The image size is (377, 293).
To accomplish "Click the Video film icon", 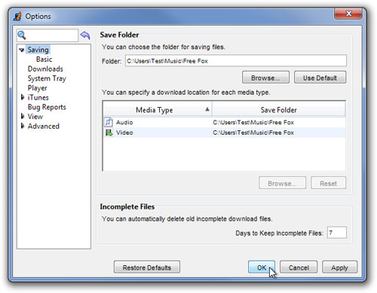I will 109,133.
